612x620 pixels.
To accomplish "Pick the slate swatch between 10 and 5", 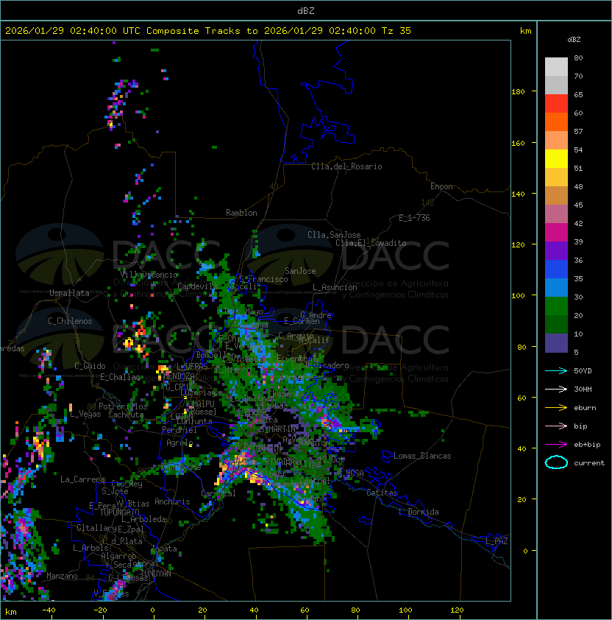I will [556, 343].
